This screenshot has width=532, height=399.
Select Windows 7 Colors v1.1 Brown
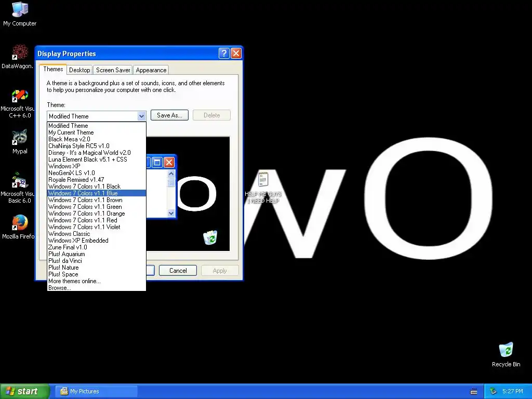point(96,200)
